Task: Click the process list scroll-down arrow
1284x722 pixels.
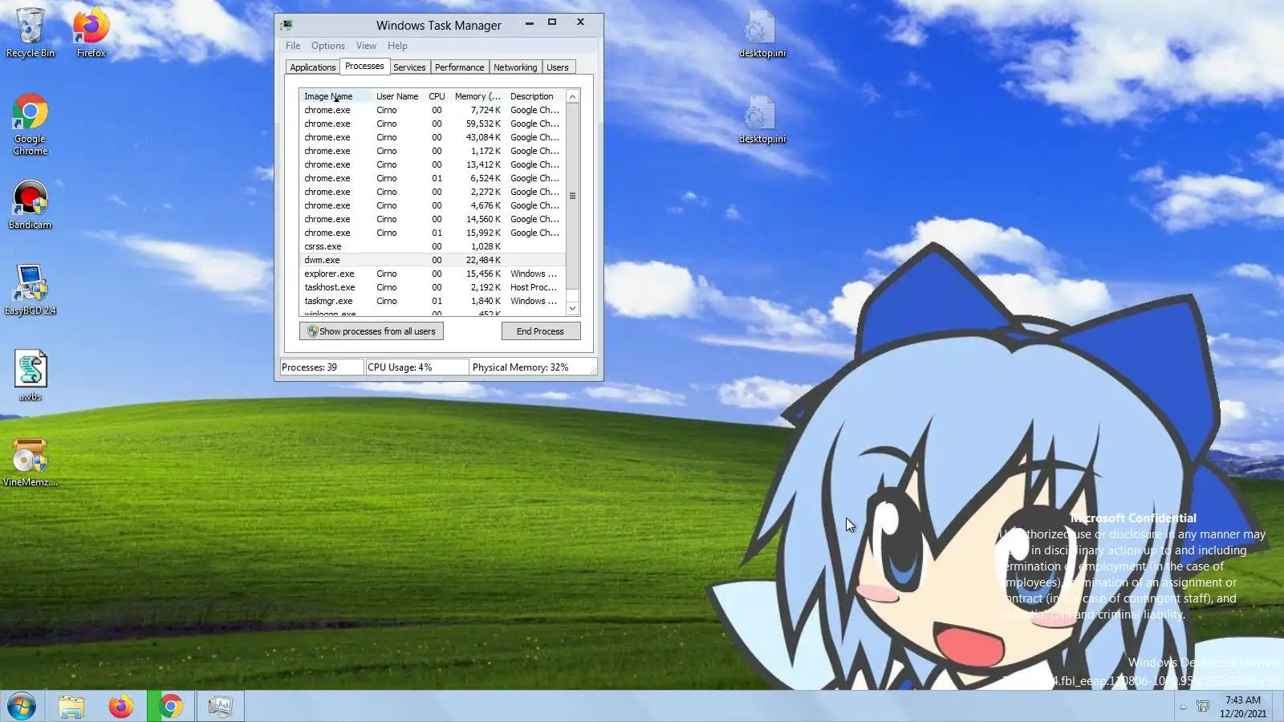Action: 572,308
